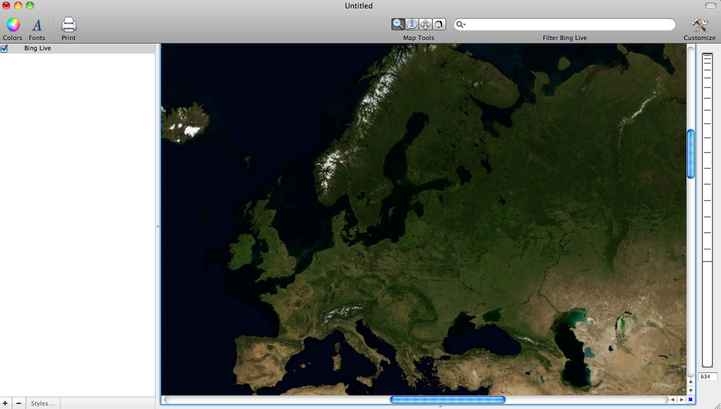Click the 634 zoom value field
This screenshot has height=409, width=721.
(x=707, y=377)
